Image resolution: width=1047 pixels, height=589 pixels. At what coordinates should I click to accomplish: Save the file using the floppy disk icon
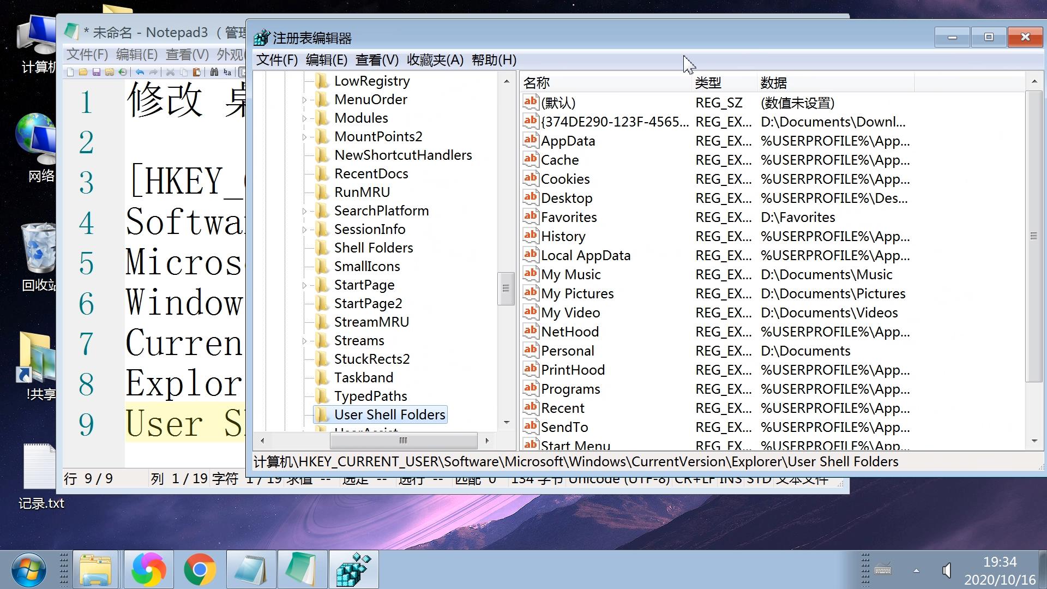[97, 72]
